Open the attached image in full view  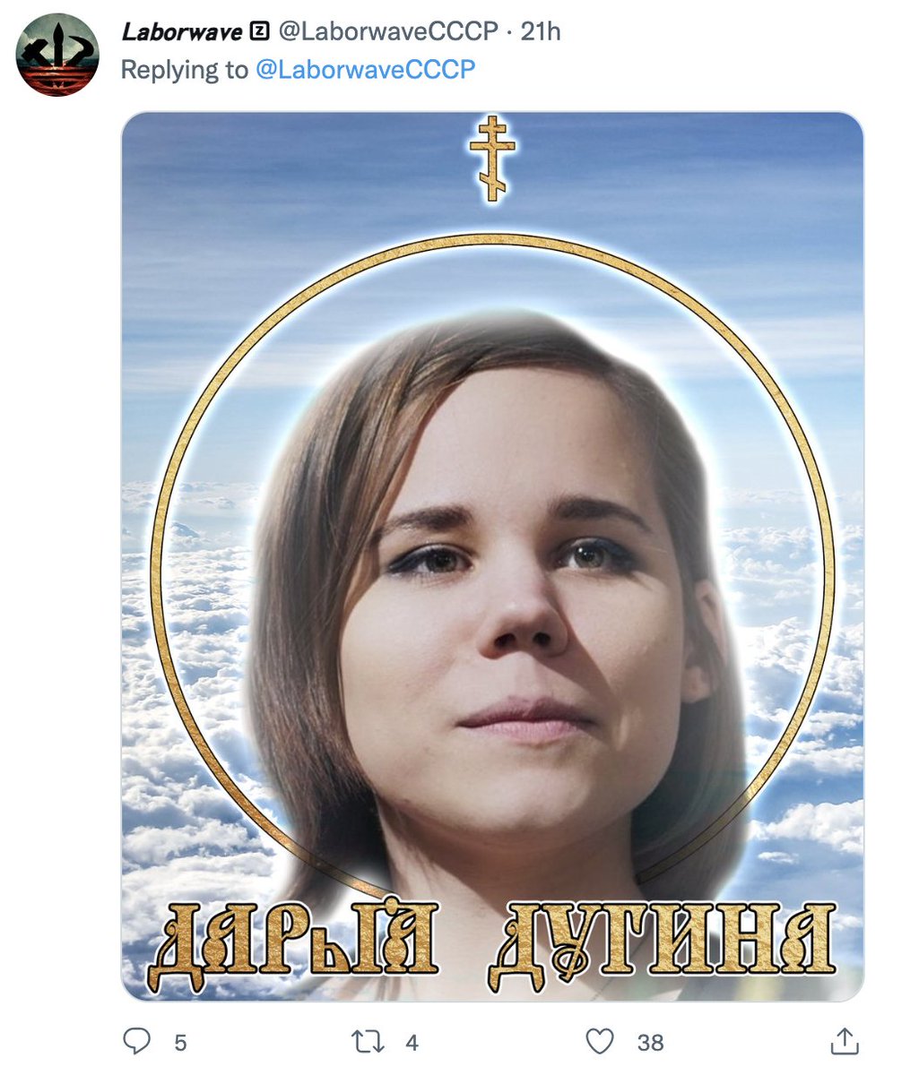click(x=492, y=556)
